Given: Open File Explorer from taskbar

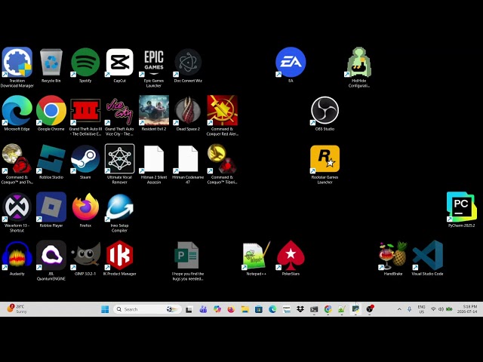Looking at the screenshot, I should click(x=245, y=309).
